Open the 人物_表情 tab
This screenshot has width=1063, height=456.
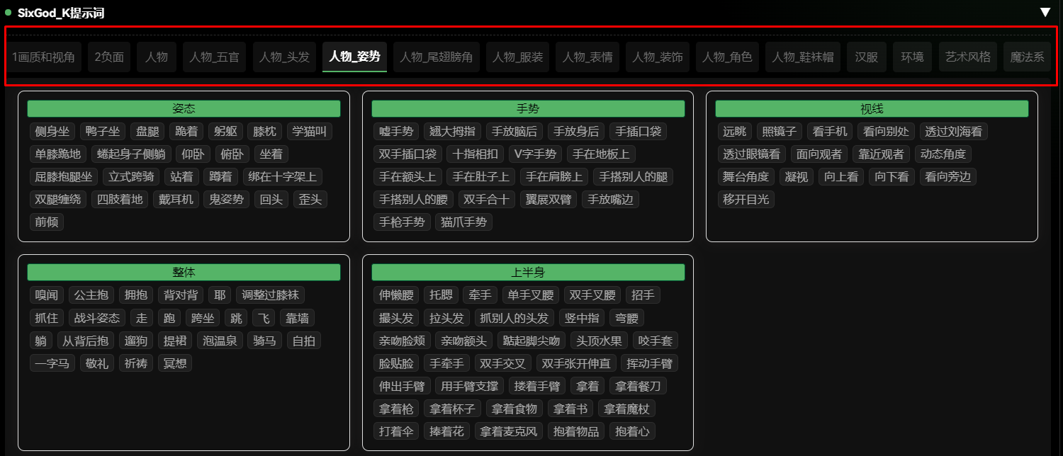tap(589, 57)
